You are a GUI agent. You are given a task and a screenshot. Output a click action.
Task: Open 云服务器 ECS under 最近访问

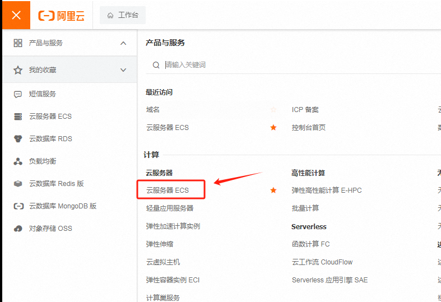[168, 128]
